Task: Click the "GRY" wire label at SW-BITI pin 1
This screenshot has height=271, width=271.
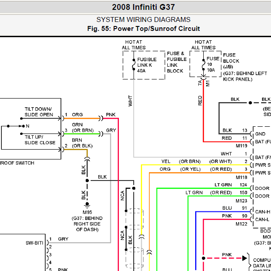Action: click(x=63, y=239)
